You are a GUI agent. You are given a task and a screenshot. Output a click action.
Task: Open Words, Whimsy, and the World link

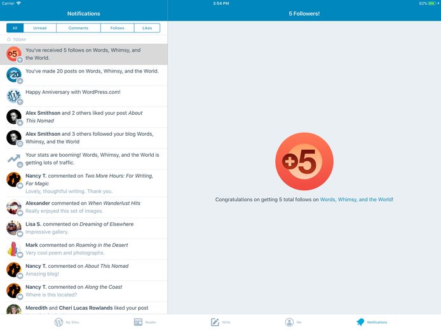[x=356, y=199]
